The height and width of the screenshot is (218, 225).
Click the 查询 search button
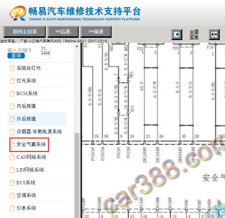point(16,55)
